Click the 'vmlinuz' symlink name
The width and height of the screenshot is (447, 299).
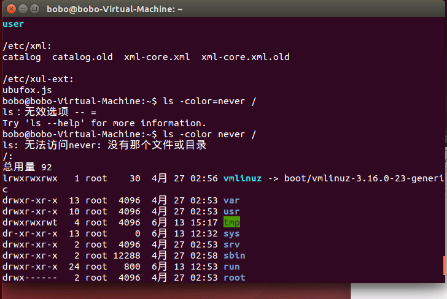243,178
